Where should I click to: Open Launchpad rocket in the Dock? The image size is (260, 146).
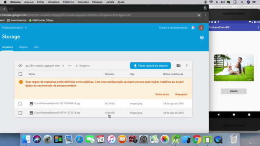click(x=48, y=139)
